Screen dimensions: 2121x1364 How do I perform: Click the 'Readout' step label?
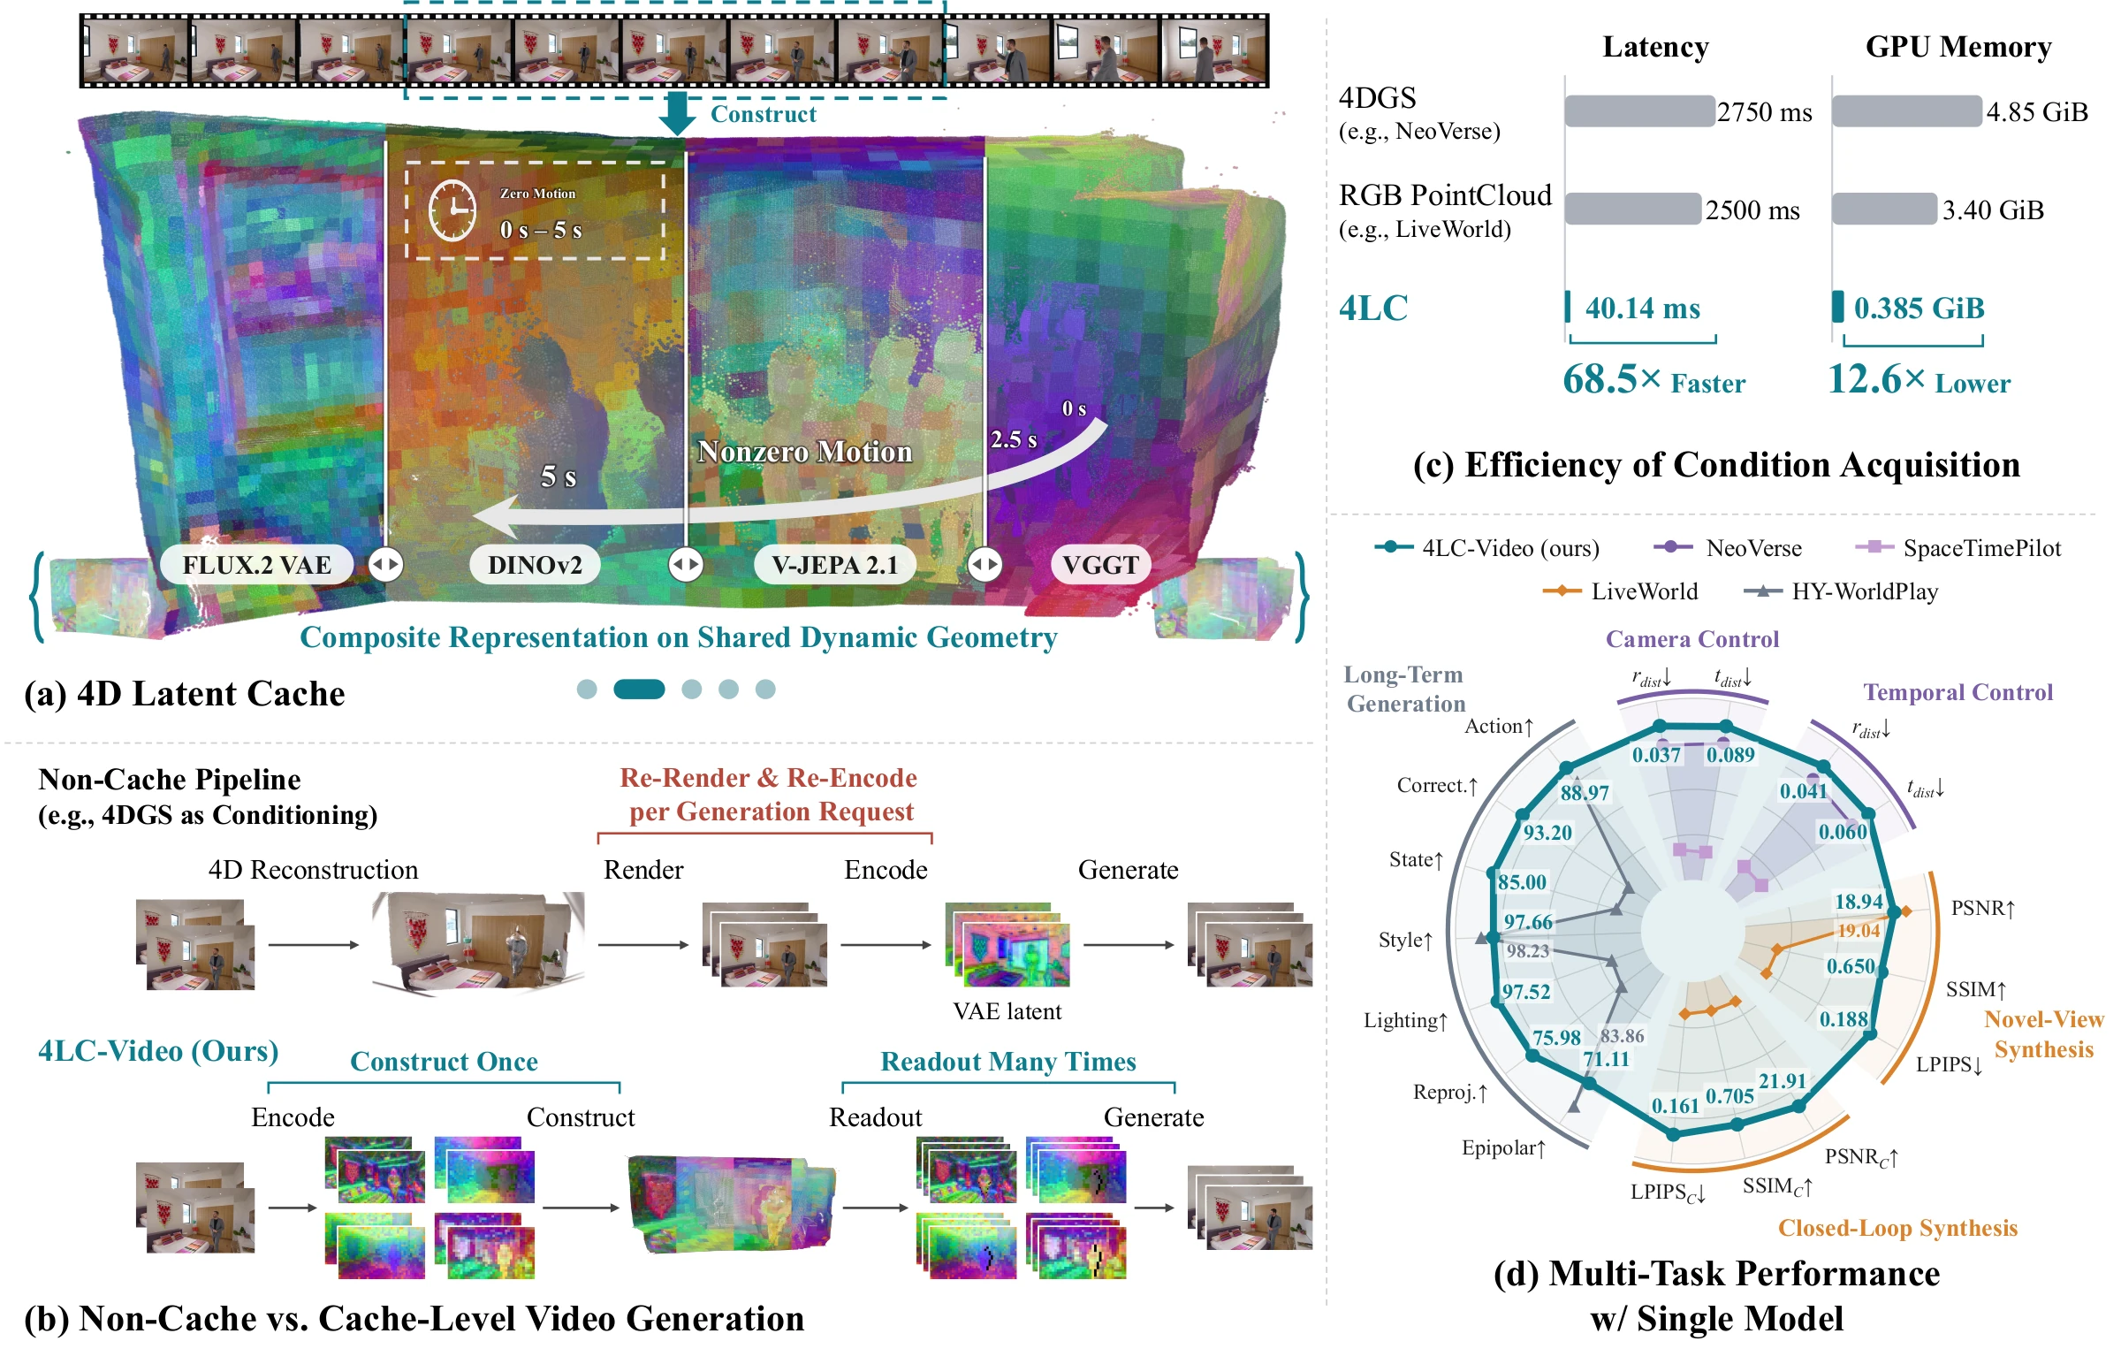(x=876, y=1116)
